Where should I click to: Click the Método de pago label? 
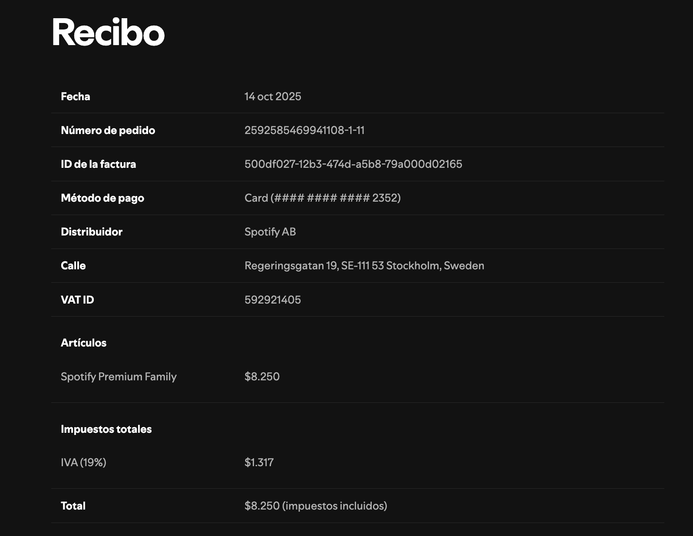pos(102,198)
